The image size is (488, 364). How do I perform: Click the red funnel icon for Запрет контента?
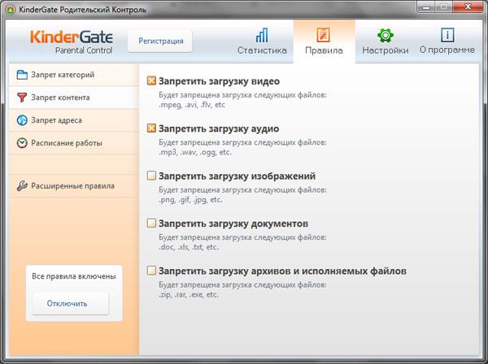(22, 97)
